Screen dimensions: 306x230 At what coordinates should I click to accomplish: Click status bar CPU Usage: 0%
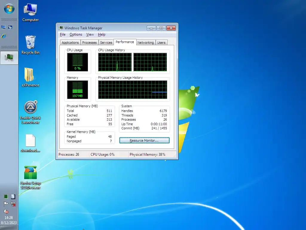click(x=102, y=155)
